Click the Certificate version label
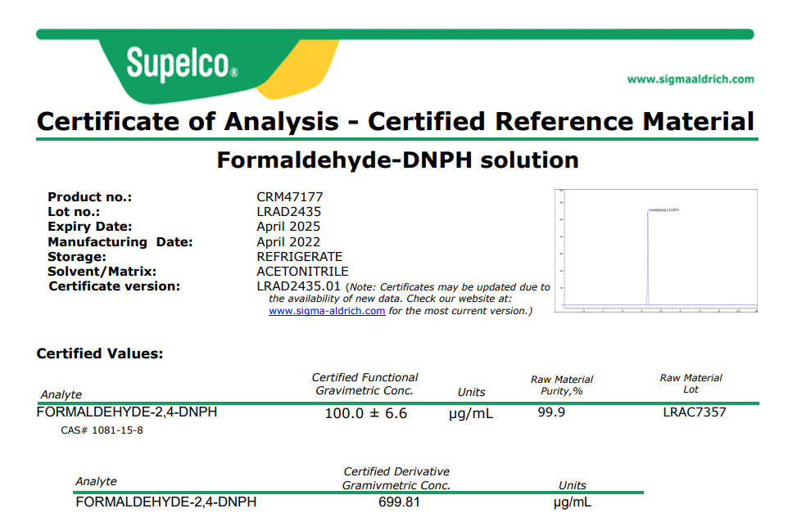806x522 pixels. 115,286
